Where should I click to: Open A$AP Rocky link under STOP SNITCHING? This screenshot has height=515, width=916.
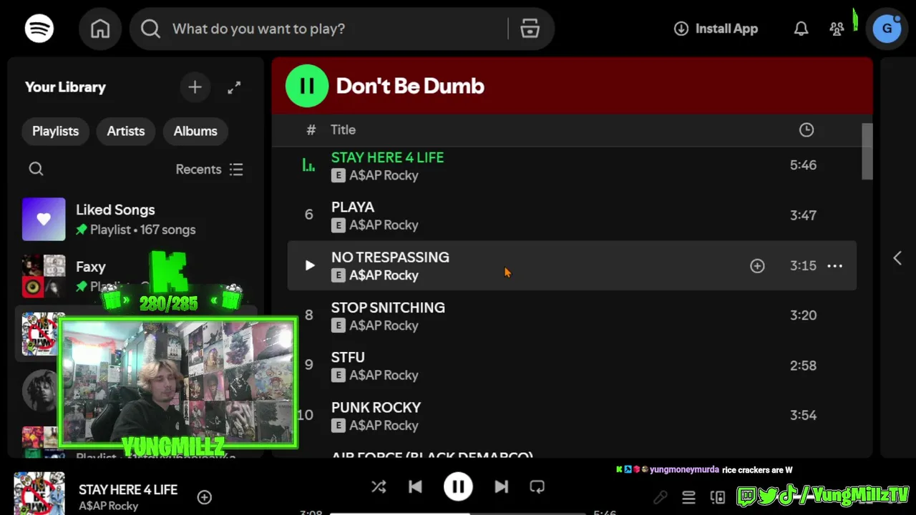(x=384, y=325)
